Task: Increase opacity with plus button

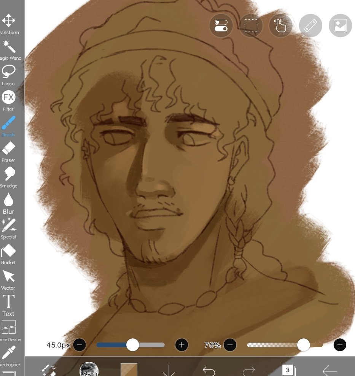Action: point(340,345)
